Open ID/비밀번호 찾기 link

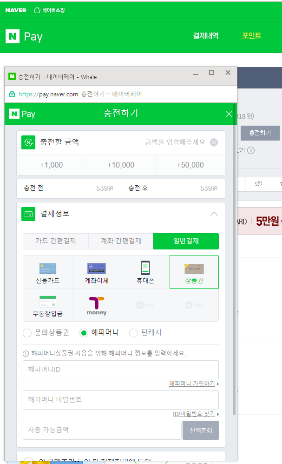tap(194, 414)
